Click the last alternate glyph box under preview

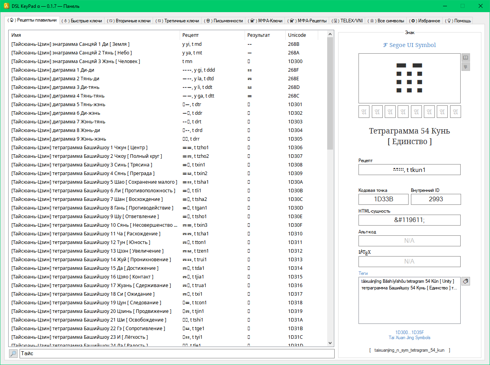[455, 112]
